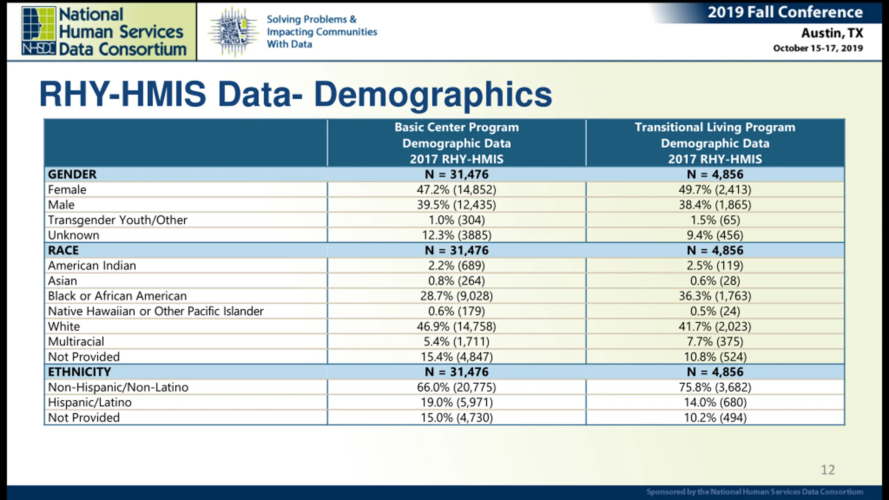Select the 'RHY-HMIS Data- Demographics' slide title
Image resolution: width=889 pixels, height=500 pixels.
(x=296, y=94)
